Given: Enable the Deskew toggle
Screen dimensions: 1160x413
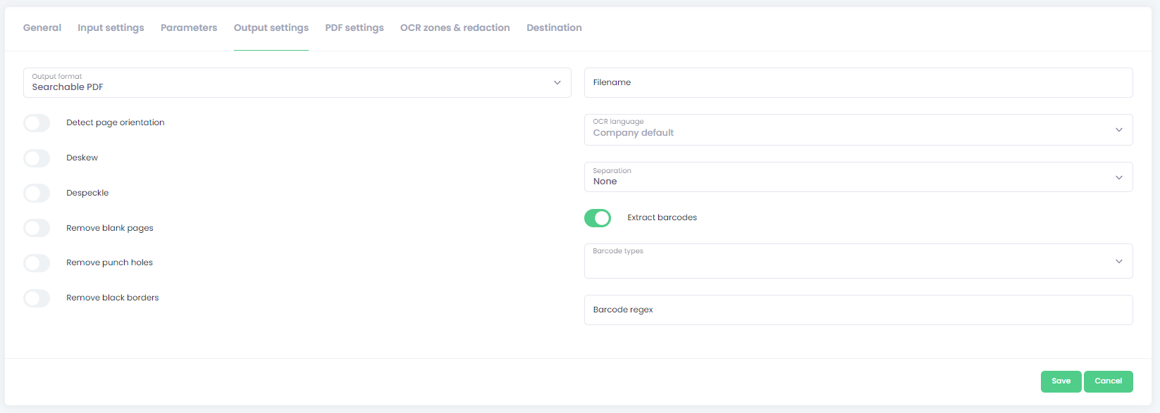Looking at the screenshot, I should [37, 158].
